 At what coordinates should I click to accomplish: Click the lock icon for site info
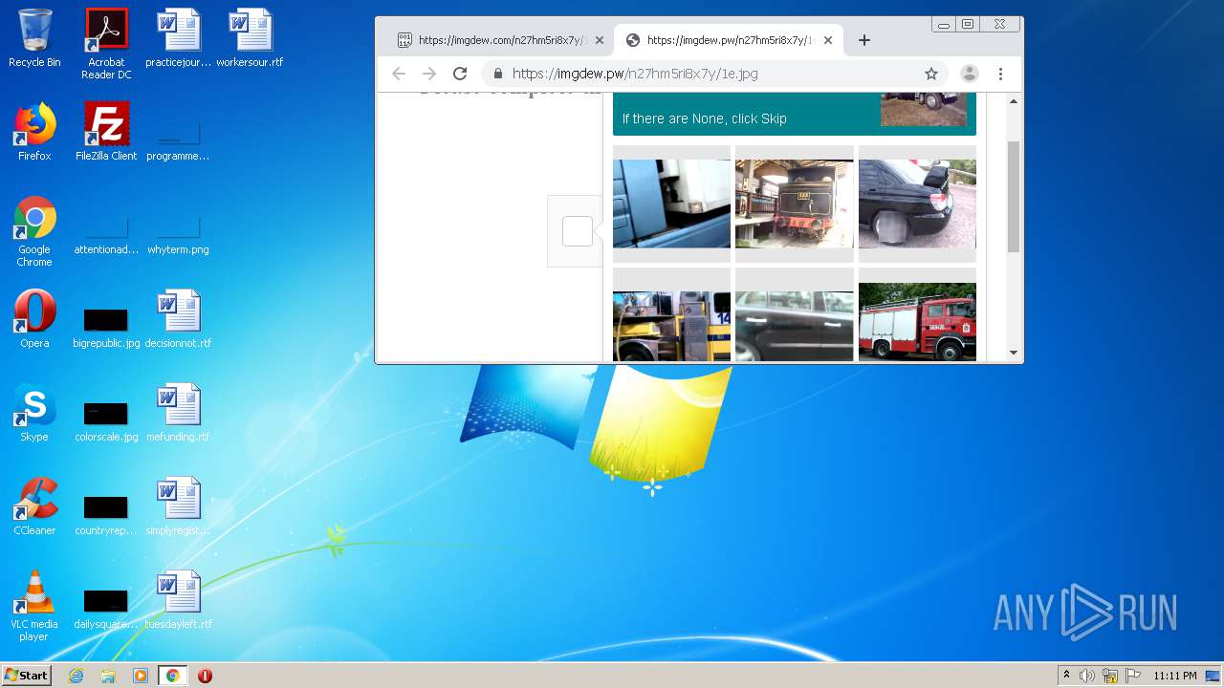[497, 74]
